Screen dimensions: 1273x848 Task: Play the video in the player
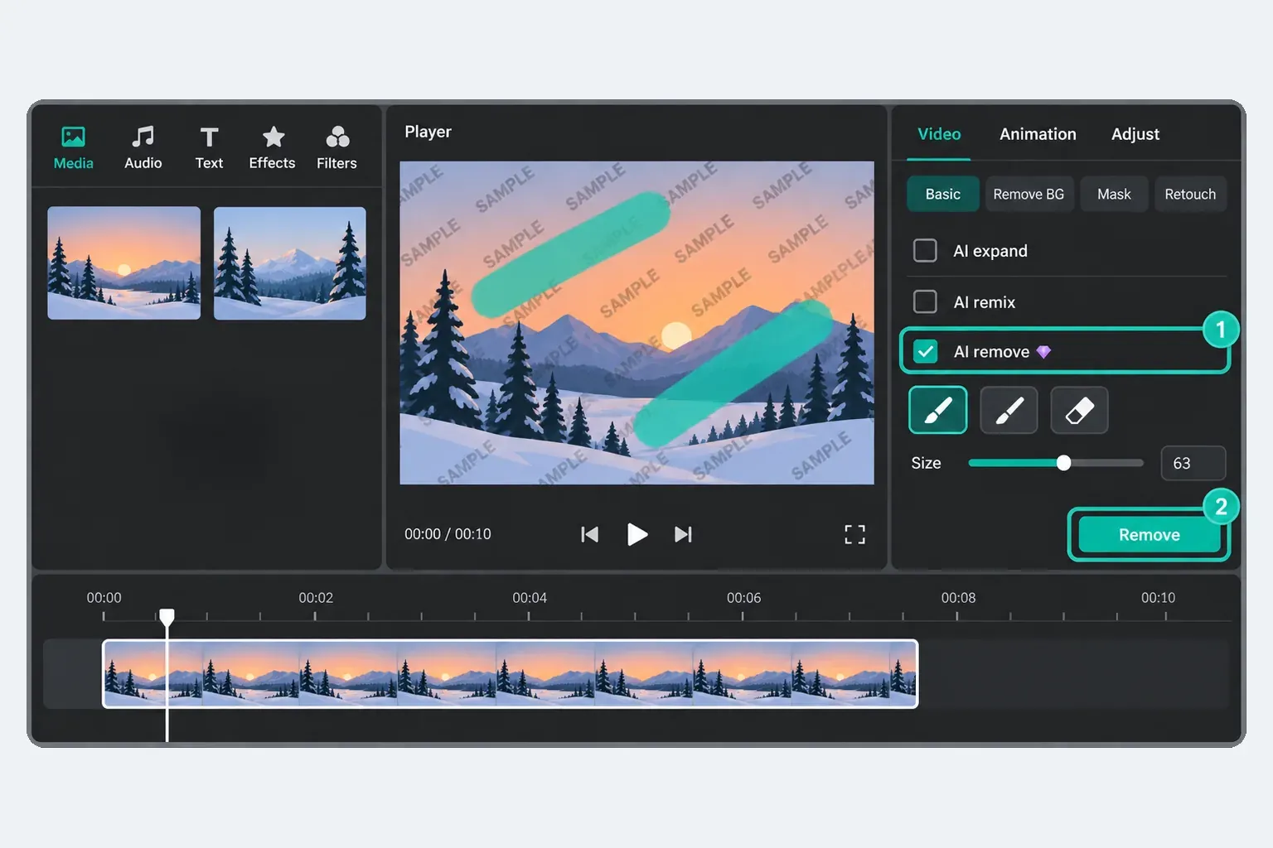(x=636, y=534)
